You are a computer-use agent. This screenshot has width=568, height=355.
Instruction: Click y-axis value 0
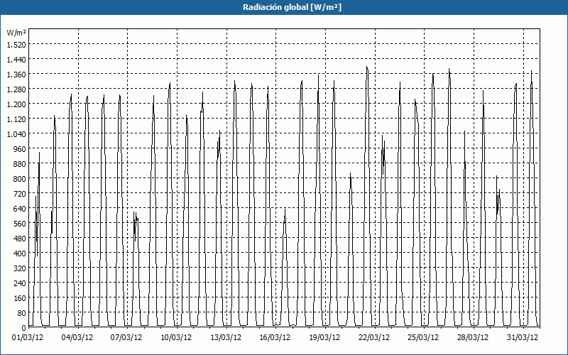click(24, 328)
